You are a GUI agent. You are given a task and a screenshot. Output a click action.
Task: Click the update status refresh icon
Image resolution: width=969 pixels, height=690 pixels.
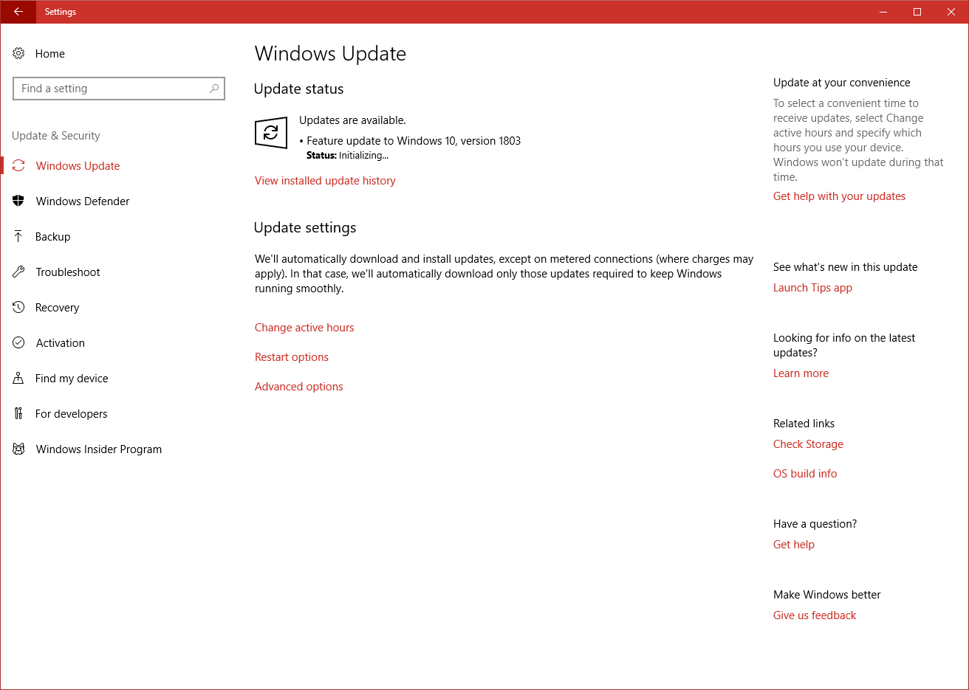pos(270,133)
